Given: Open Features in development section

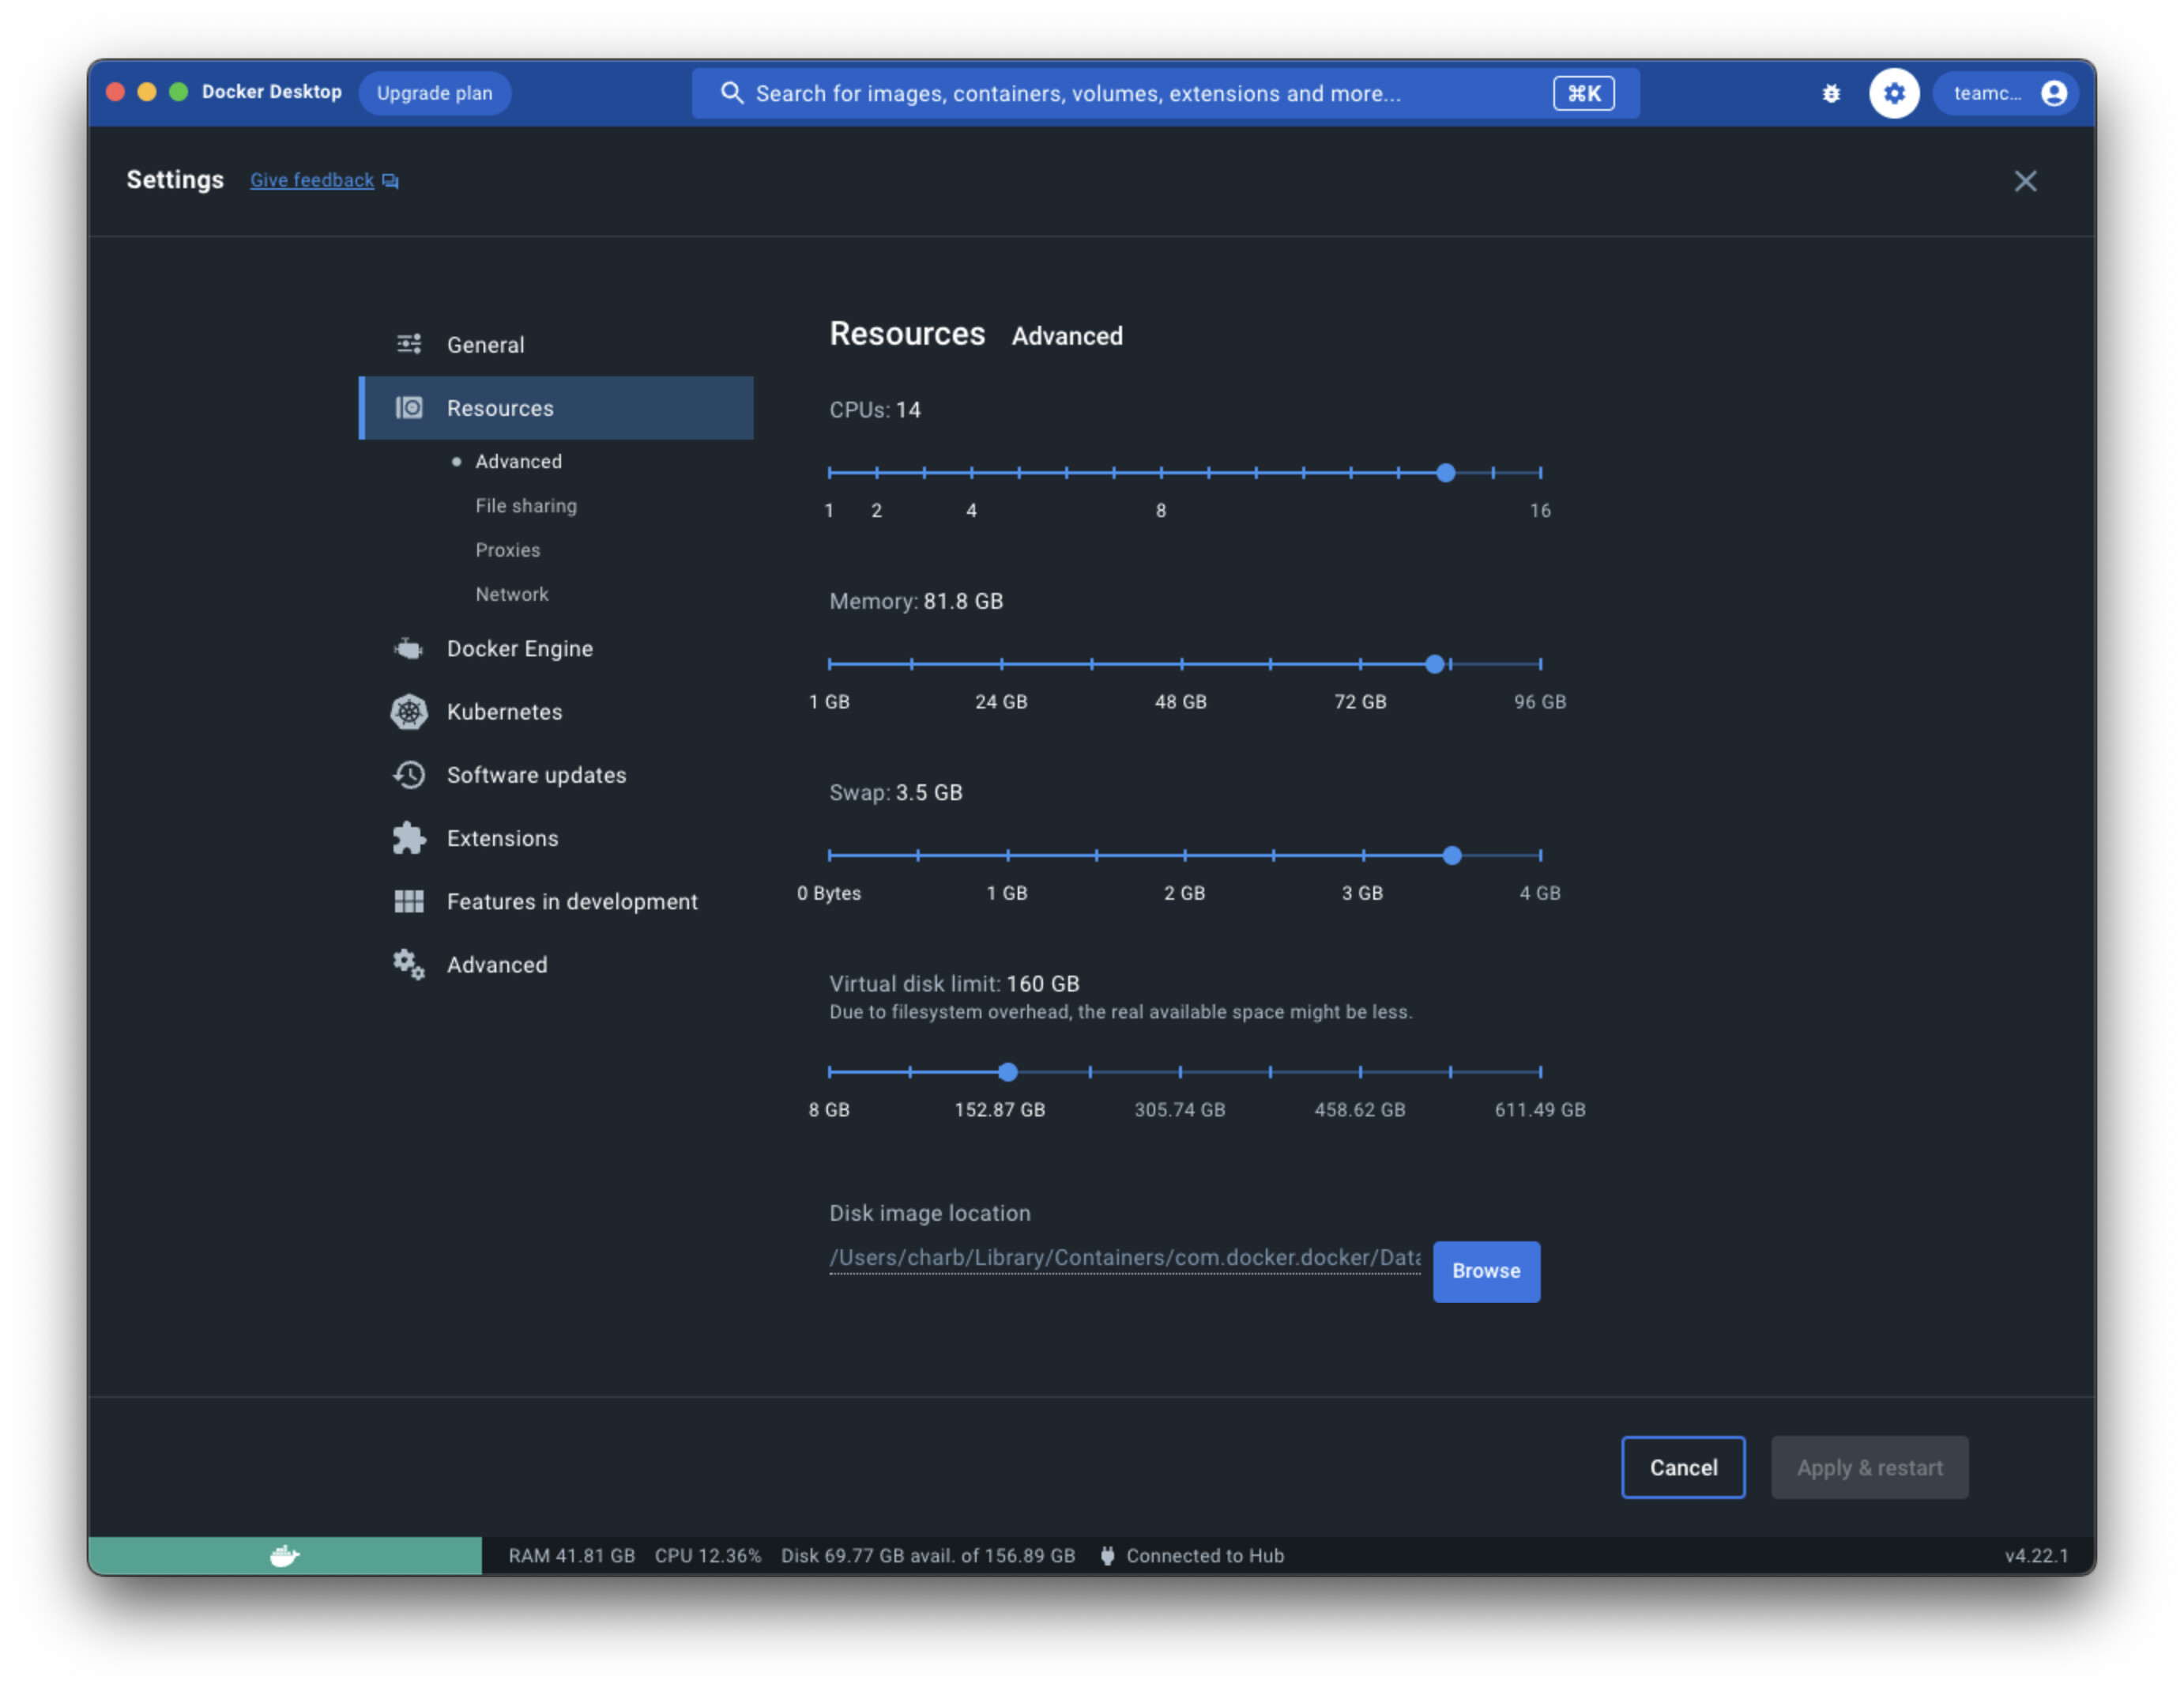Looking at the screenshot, I should click(x=571, y=901).
